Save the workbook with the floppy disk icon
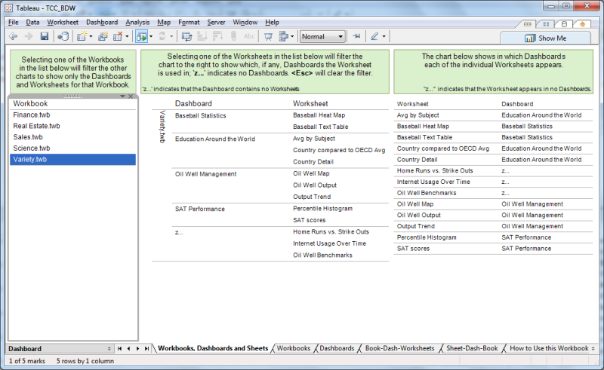604x370 pixels. point(45,36)
